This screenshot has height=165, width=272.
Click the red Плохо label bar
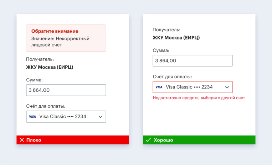click(x=73, y=140)
